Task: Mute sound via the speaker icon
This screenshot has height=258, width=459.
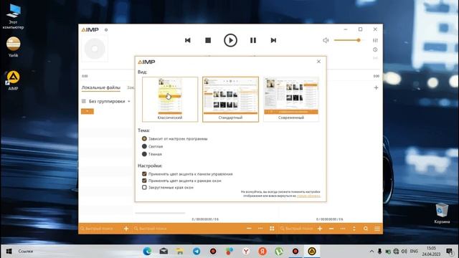Action: (326, 40)
